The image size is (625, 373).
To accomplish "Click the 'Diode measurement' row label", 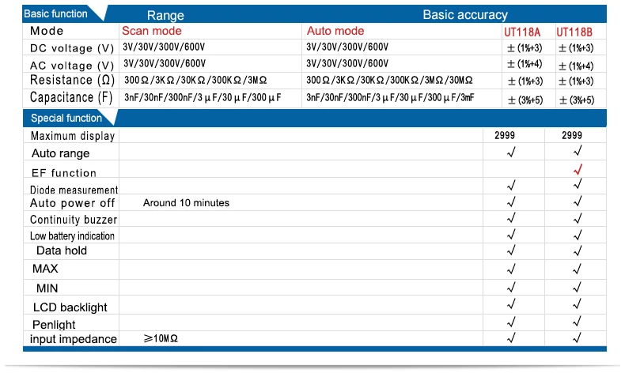I will point(74,190).
